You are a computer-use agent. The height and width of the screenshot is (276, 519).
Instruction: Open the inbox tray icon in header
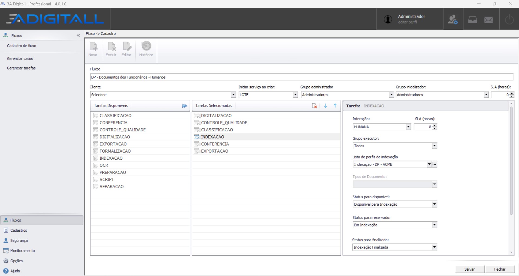click(x=473, y=20)
